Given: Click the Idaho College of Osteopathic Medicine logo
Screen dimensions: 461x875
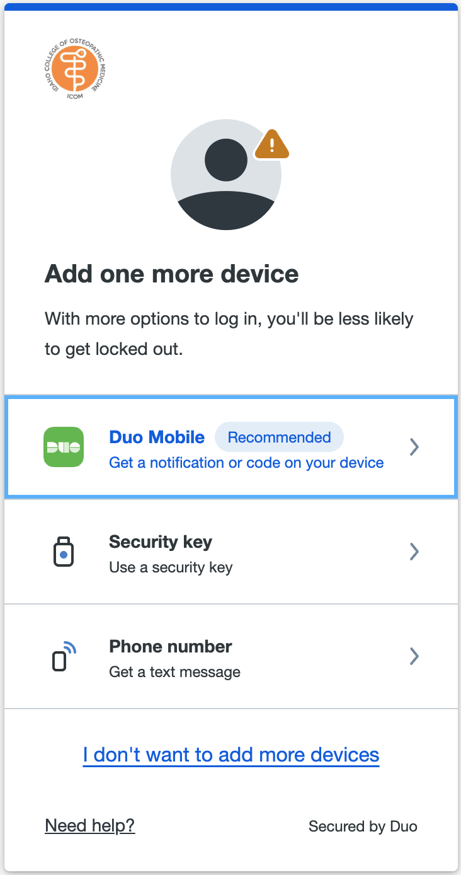Looking at the screenshot, I should pyautogui.click(x=75, y=67).
